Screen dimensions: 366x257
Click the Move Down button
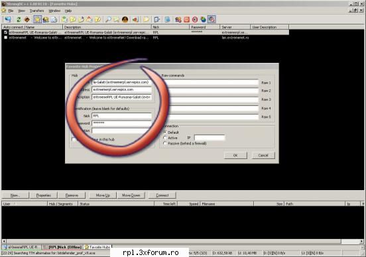tap(131, 195)
